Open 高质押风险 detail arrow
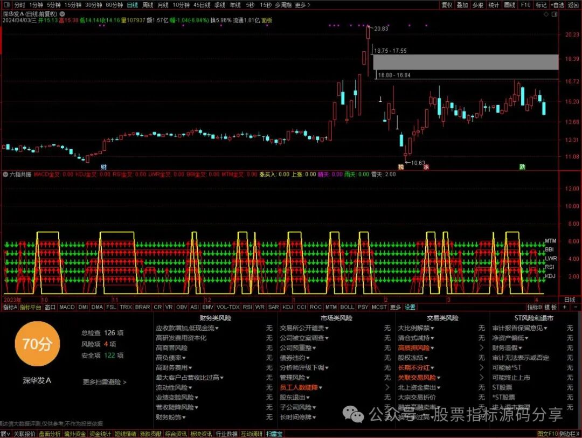Image resolution: width=582 pixels, height=438 pixels. coord(481,348)
